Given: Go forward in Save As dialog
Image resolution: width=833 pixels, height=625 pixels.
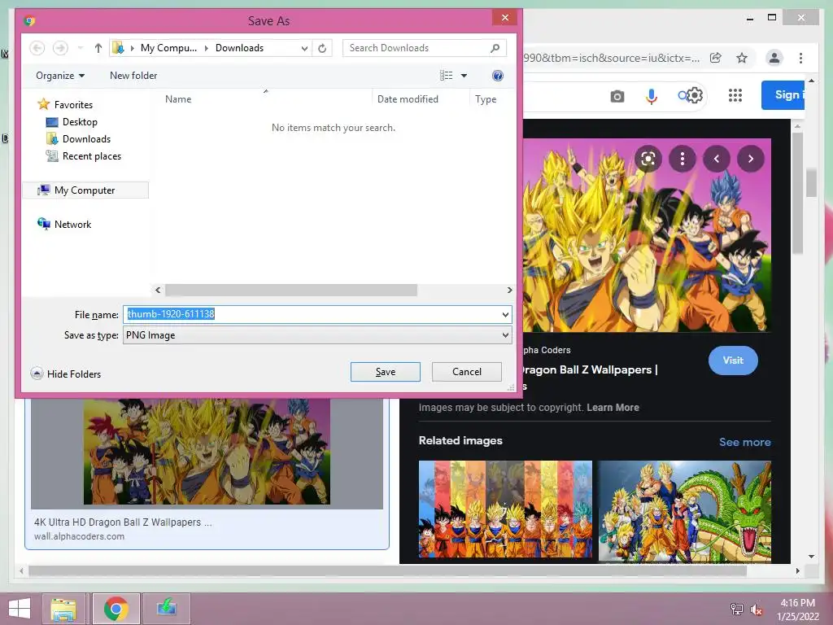Looking at the screenshot, I should pyautogui.click(x=60, y=48).
